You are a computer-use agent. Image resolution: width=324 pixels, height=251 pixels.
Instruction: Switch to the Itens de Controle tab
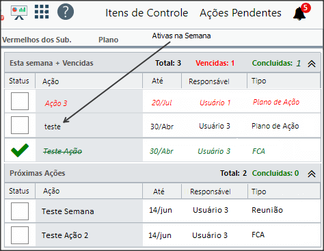coord(146,13)
